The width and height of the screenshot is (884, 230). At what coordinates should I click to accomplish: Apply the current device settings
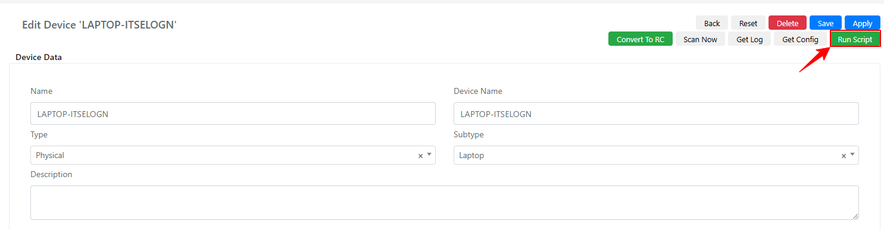click(x=863, y=23)
